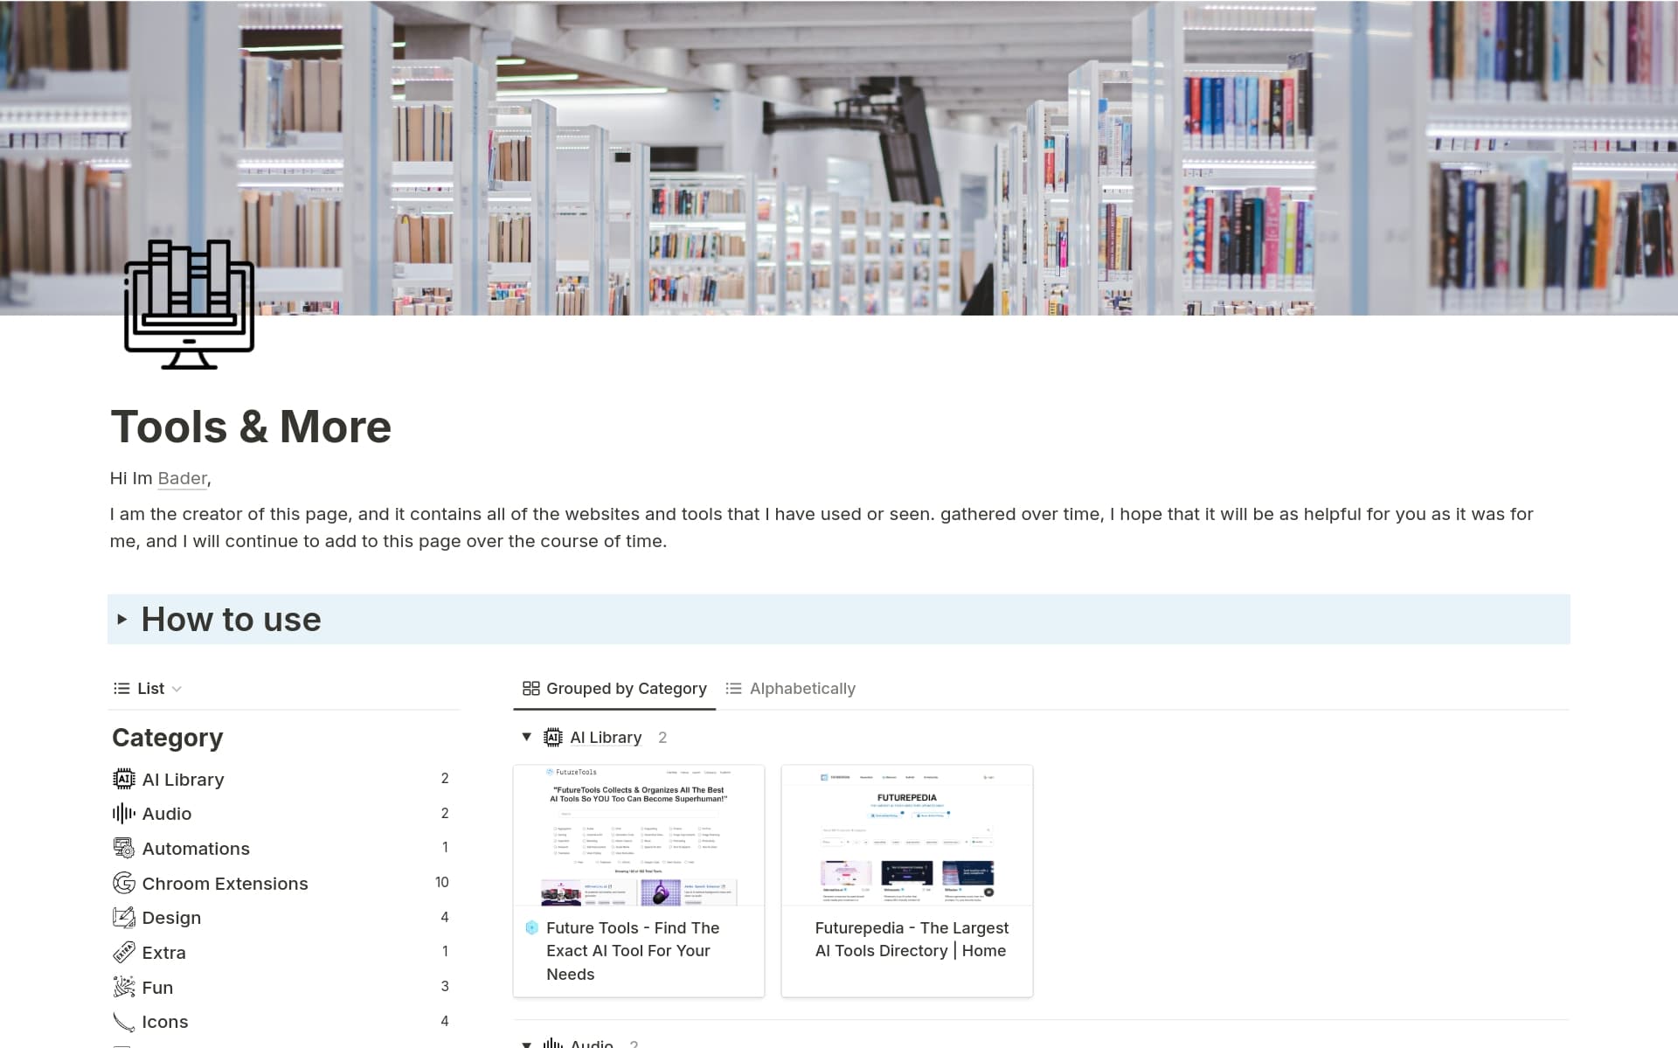
Task: Click the Design pencil icon
Action: click(123, 918)
